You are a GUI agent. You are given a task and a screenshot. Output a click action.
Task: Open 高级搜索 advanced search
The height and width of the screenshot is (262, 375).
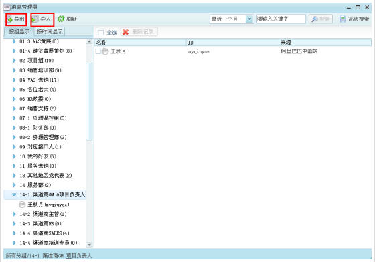pyautogui.click(x=355, y=19)
